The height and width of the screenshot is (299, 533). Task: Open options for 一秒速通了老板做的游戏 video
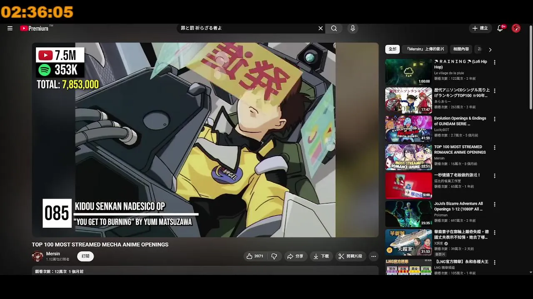point(495,176)
